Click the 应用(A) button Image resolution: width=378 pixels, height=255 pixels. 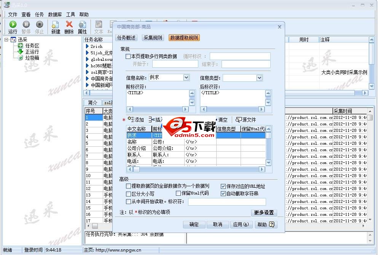[241, 225]
